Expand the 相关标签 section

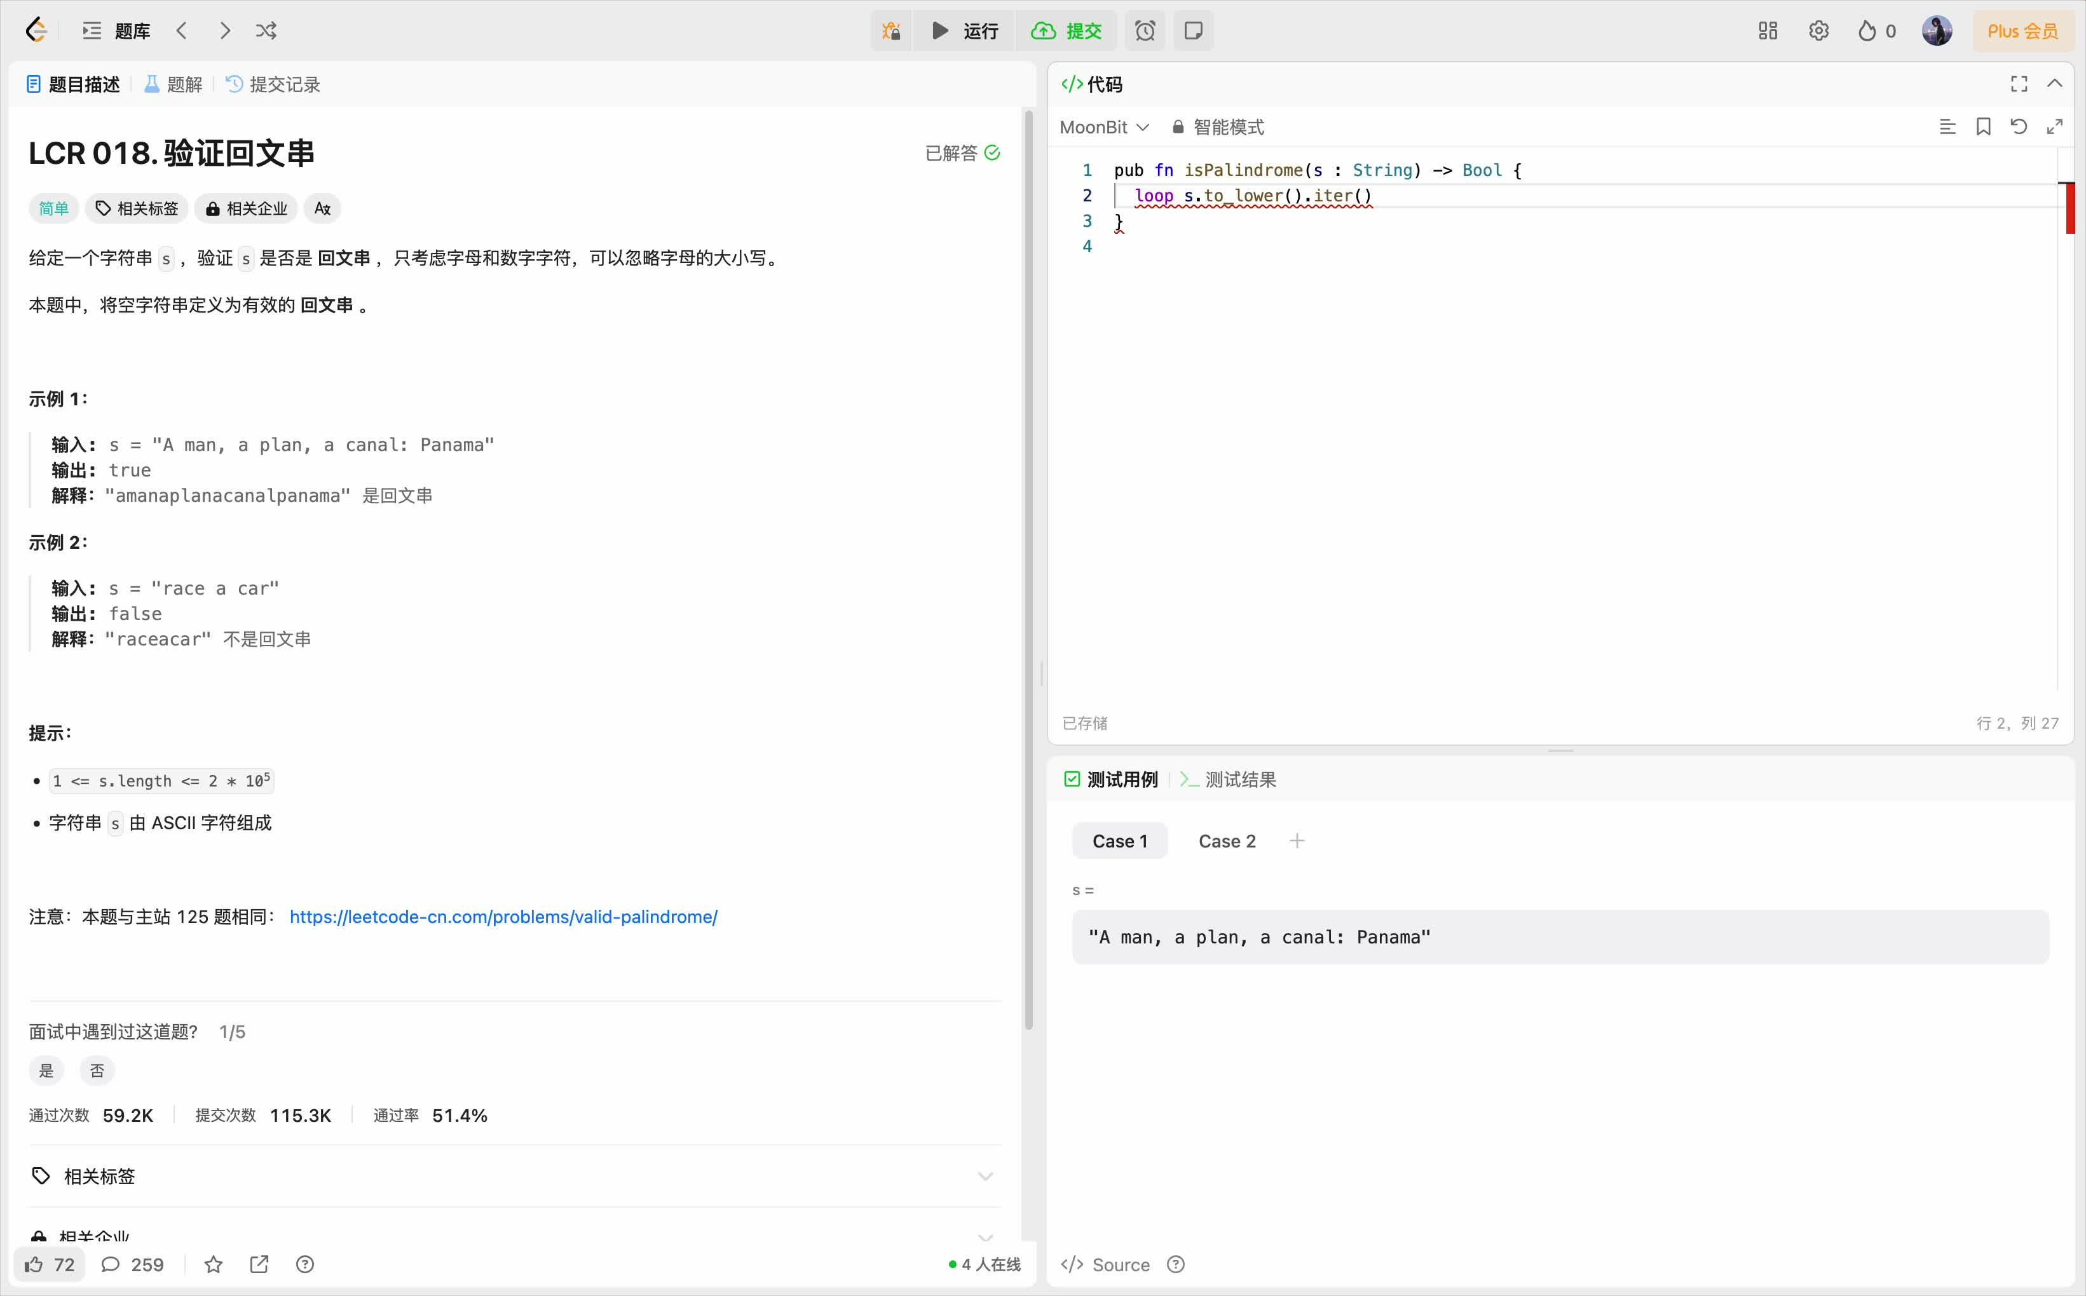pyautogui.click(x=985, y=1176)
